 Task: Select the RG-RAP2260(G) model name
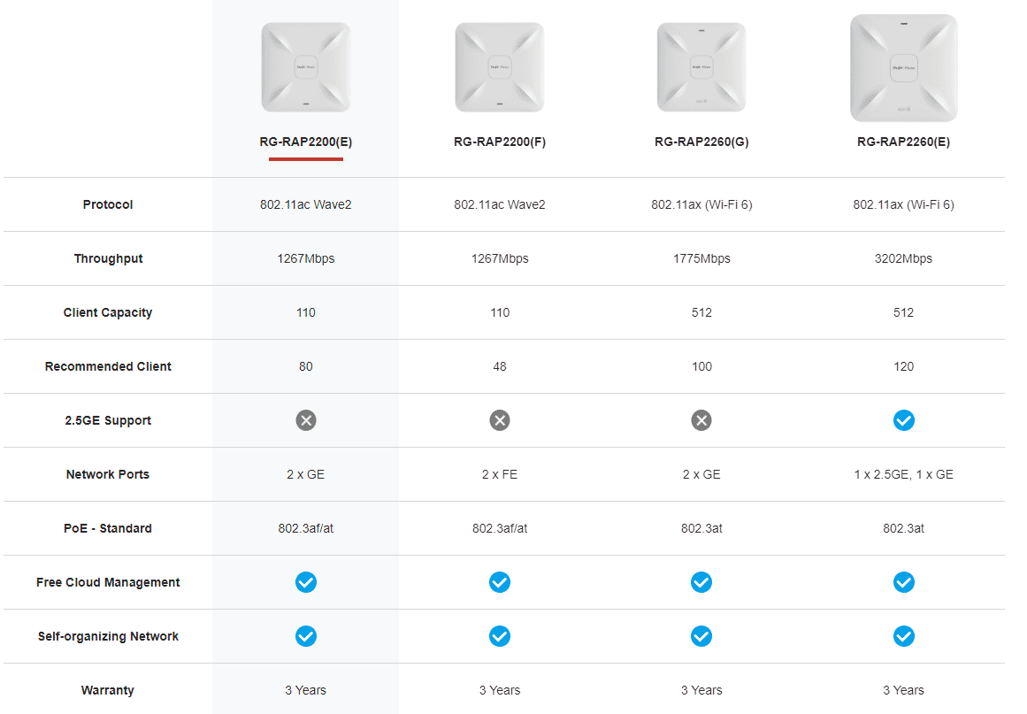click(701, 142)
